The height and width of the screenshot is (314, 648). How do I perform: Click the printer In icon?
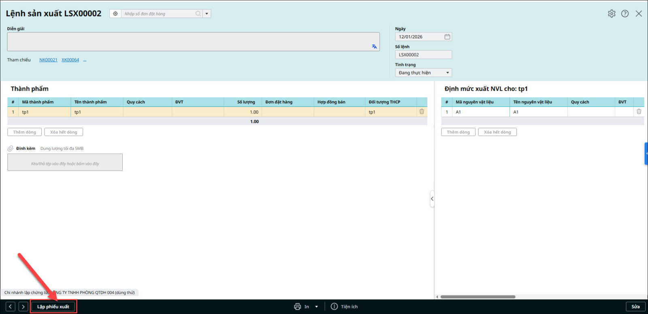pos(298,307)
